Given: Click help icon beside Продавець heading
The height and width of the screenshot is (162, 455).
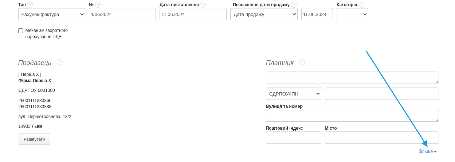Looking at the screenshot, I should [60, 62].
